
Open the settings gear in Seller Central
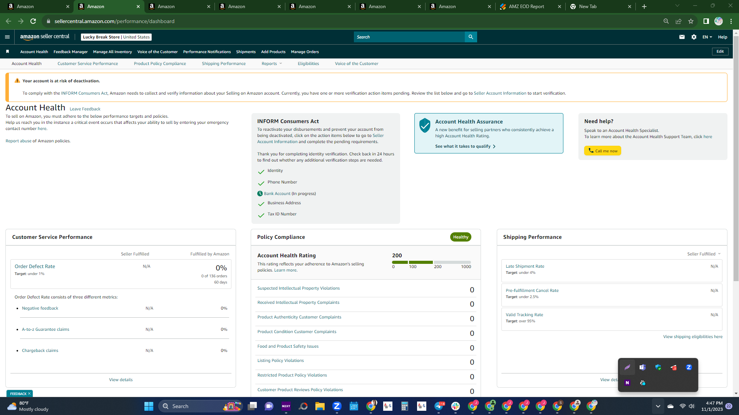(x=694, y=37)
